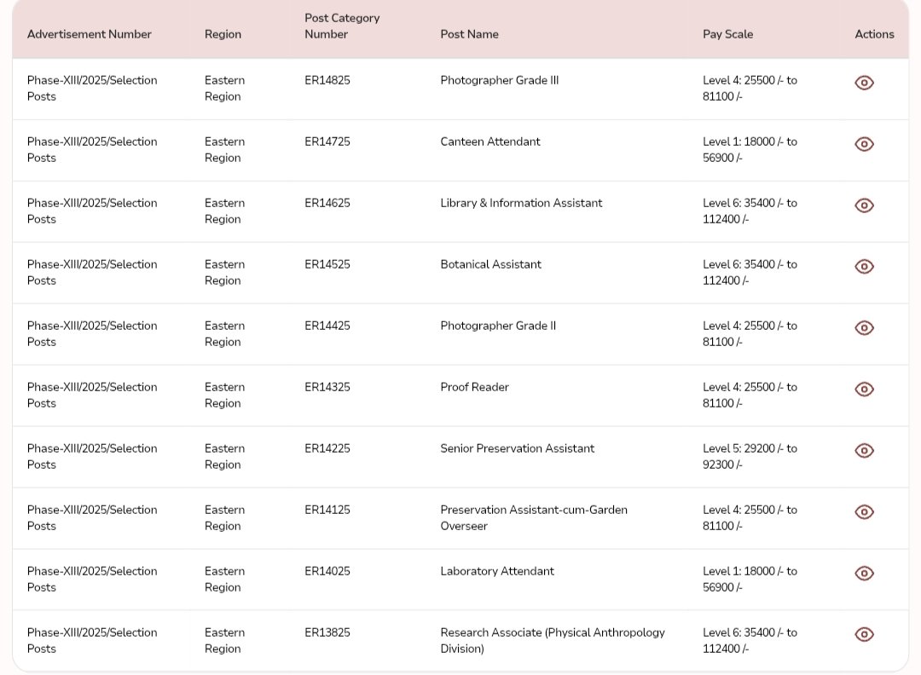
Task: View Preservation Assistant-cum-Garden Overseer details
Action: [x=864, y=512]
